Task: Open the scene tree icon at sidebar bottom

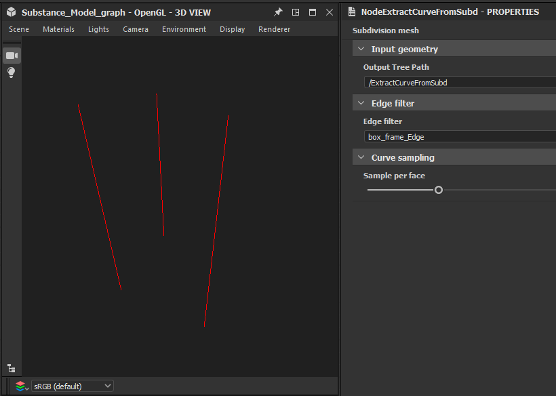Action: click(11, 368)
